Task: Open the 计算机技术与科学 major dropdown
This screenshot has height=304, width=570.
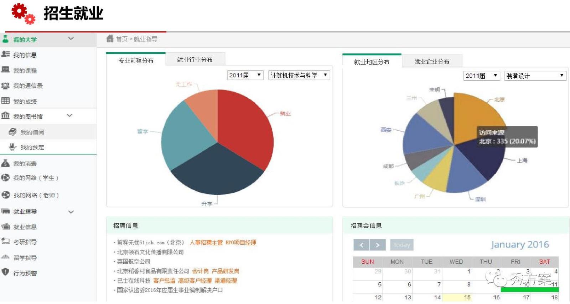Action: click(299, 75)
